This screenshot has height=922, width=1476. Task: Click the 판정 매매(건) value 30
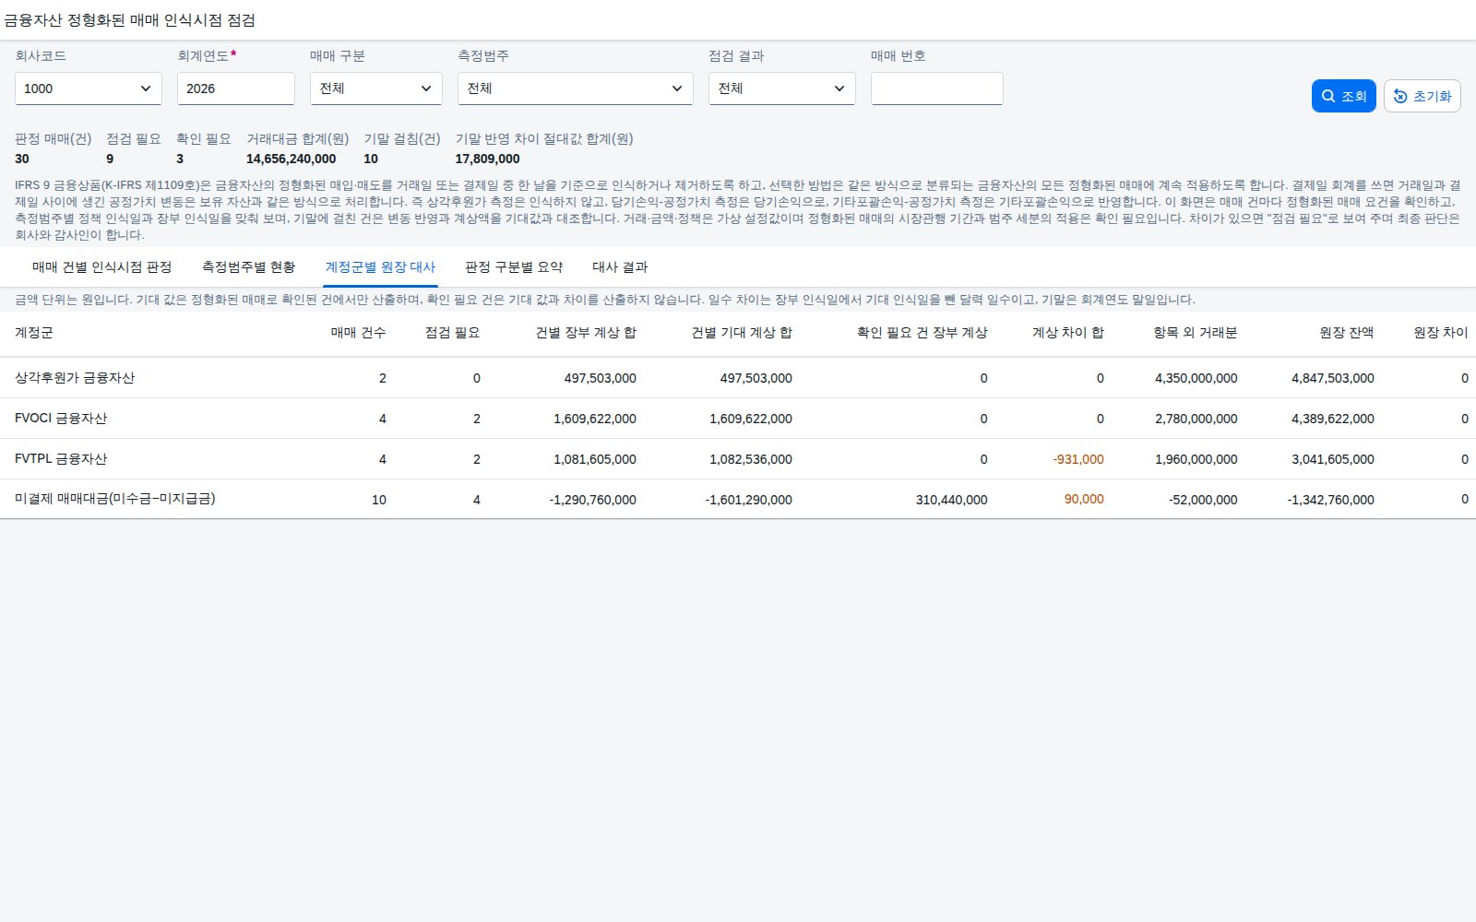click(22, 159)
